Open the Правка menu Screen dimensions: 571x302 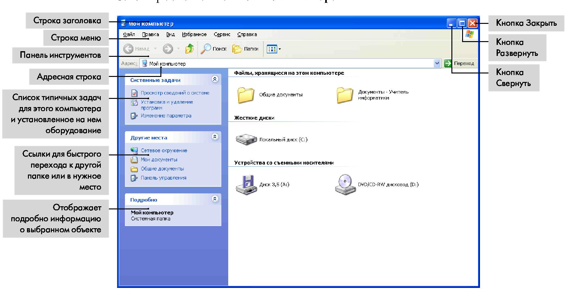pyautogui.click(x=150, y=35)
